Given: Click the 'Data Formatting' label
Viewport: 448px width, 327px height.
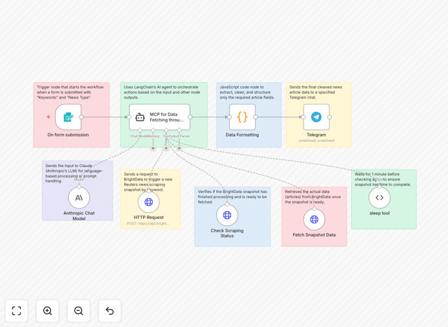Looking at the screenshot, I should click(x=242, y=135).
